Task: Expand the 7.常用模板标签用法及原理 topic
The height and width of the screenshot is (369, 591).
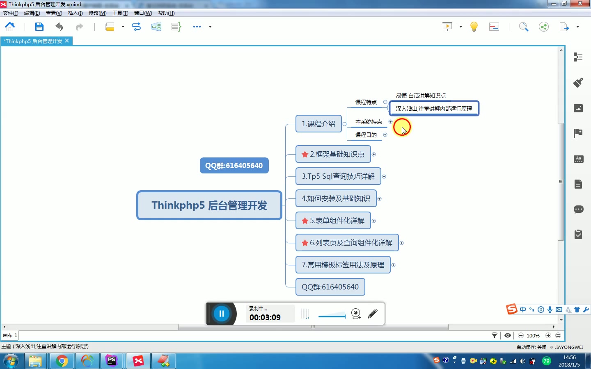Action: click(393, 265)
